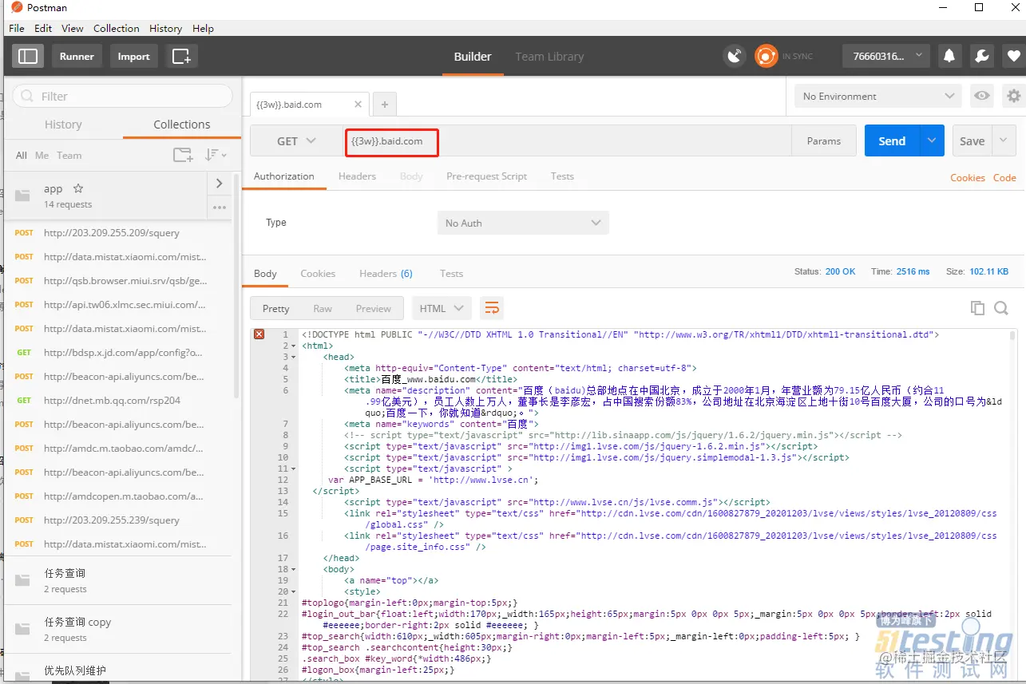Click the collections Filter search field

tap(122, 96)
